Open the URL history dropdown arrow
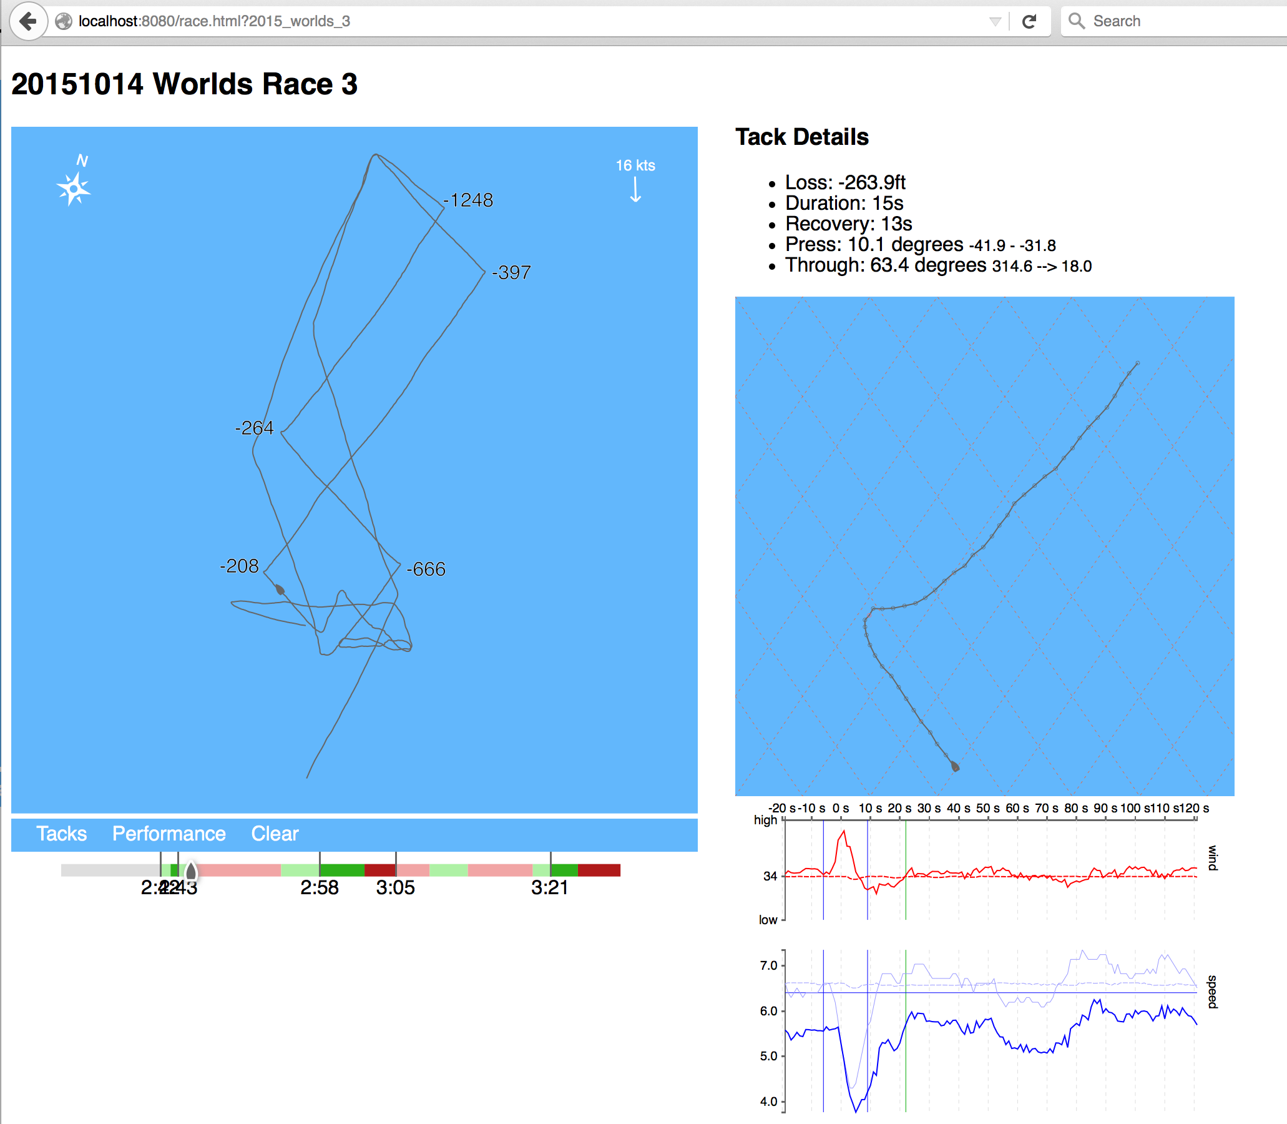The height and width of the screenshot is (1124, 1287). 995,22
